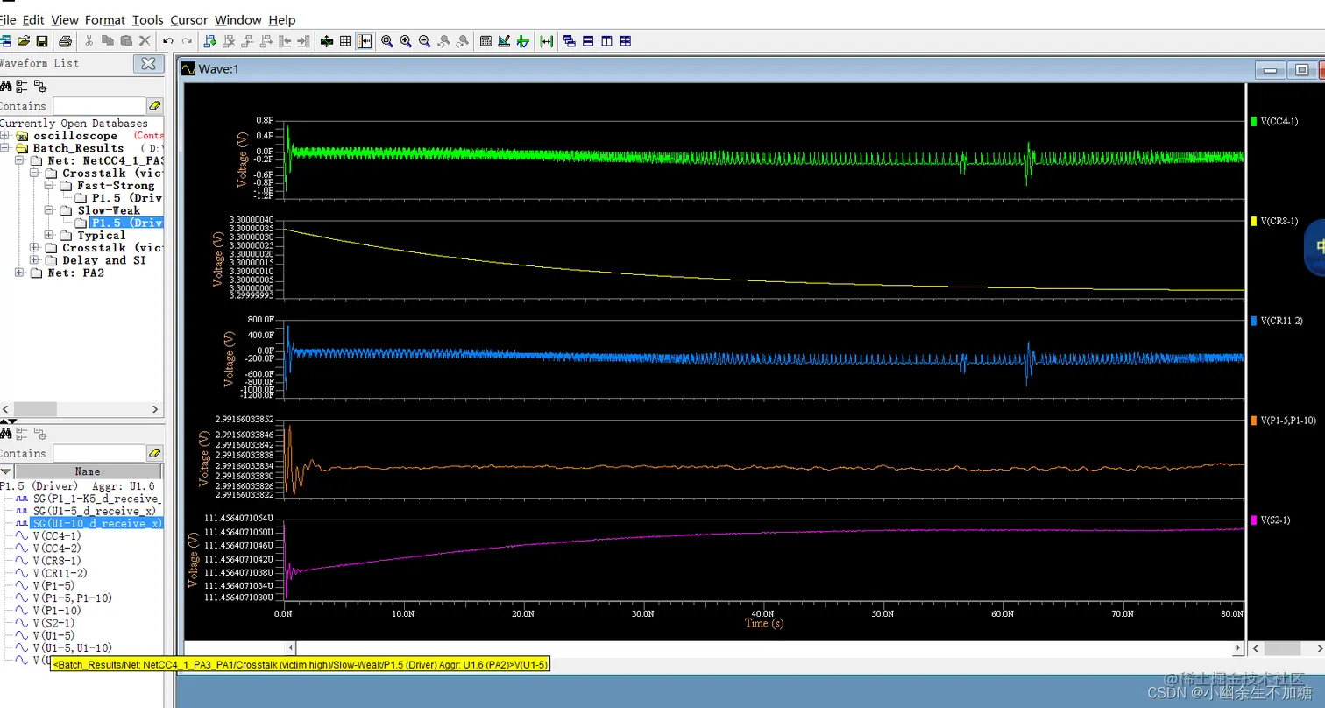Screen dimensions: 1325x708
Task: Click the magenta V(S2-1) legend swatch
Action: 1254,520
